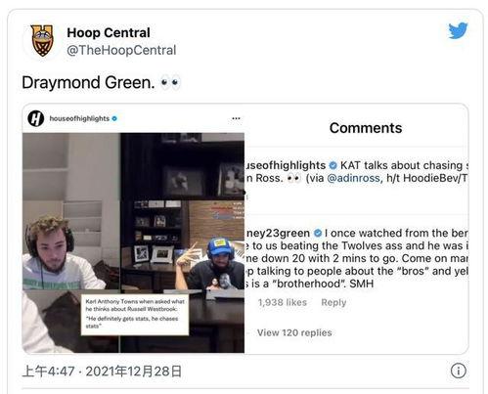488x394 pixels.
Task: Click the houseofhighlights post header username
Action: (x=79, y=118)
